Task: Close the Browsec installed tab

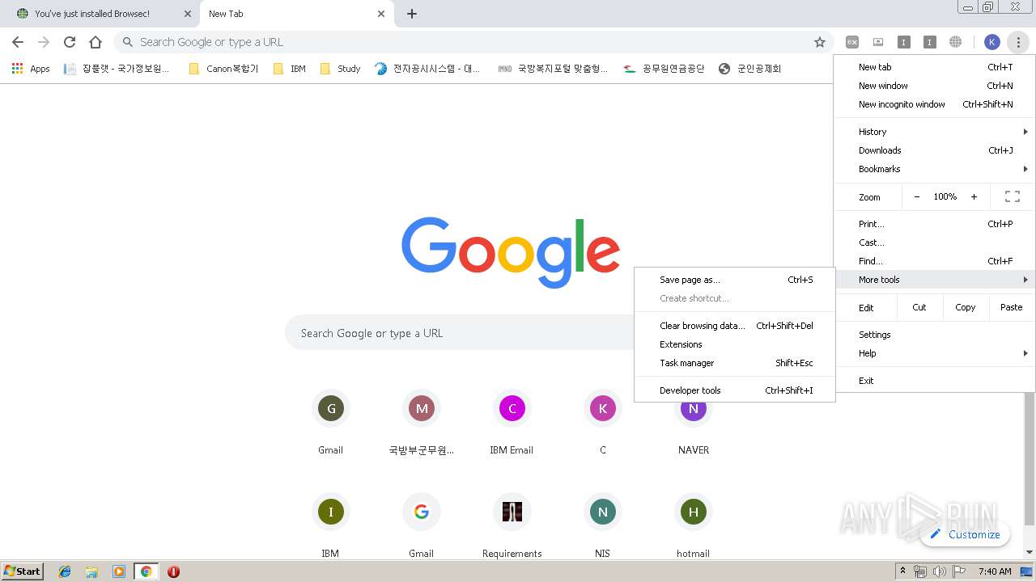Action: click(187, 14)
